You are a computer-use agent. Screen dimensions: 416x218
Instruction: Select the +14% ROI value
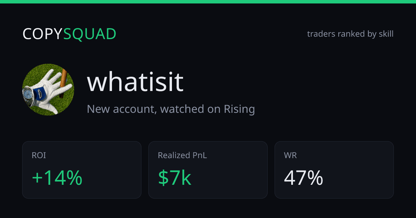pos(57,178)
